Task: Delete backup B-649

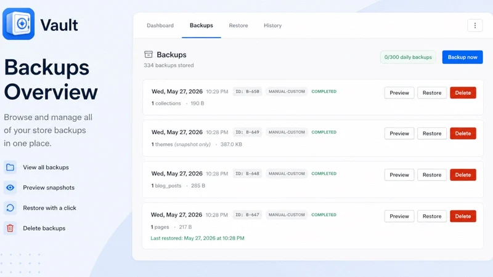Action: [x=463, y=134]
